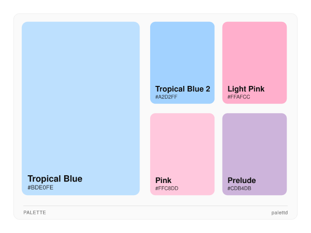Copy the #BDE0FE hex code text

tap(40, 187)
